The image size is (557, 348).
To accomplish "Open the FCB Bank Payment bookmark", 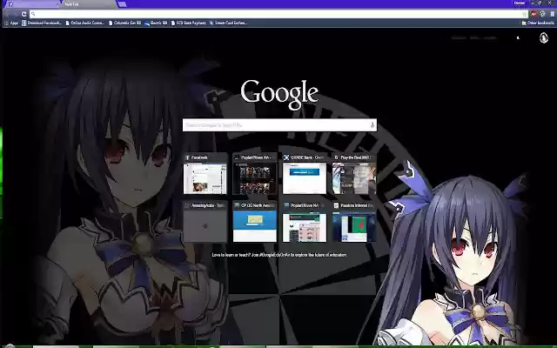I will tap(189, 23).
